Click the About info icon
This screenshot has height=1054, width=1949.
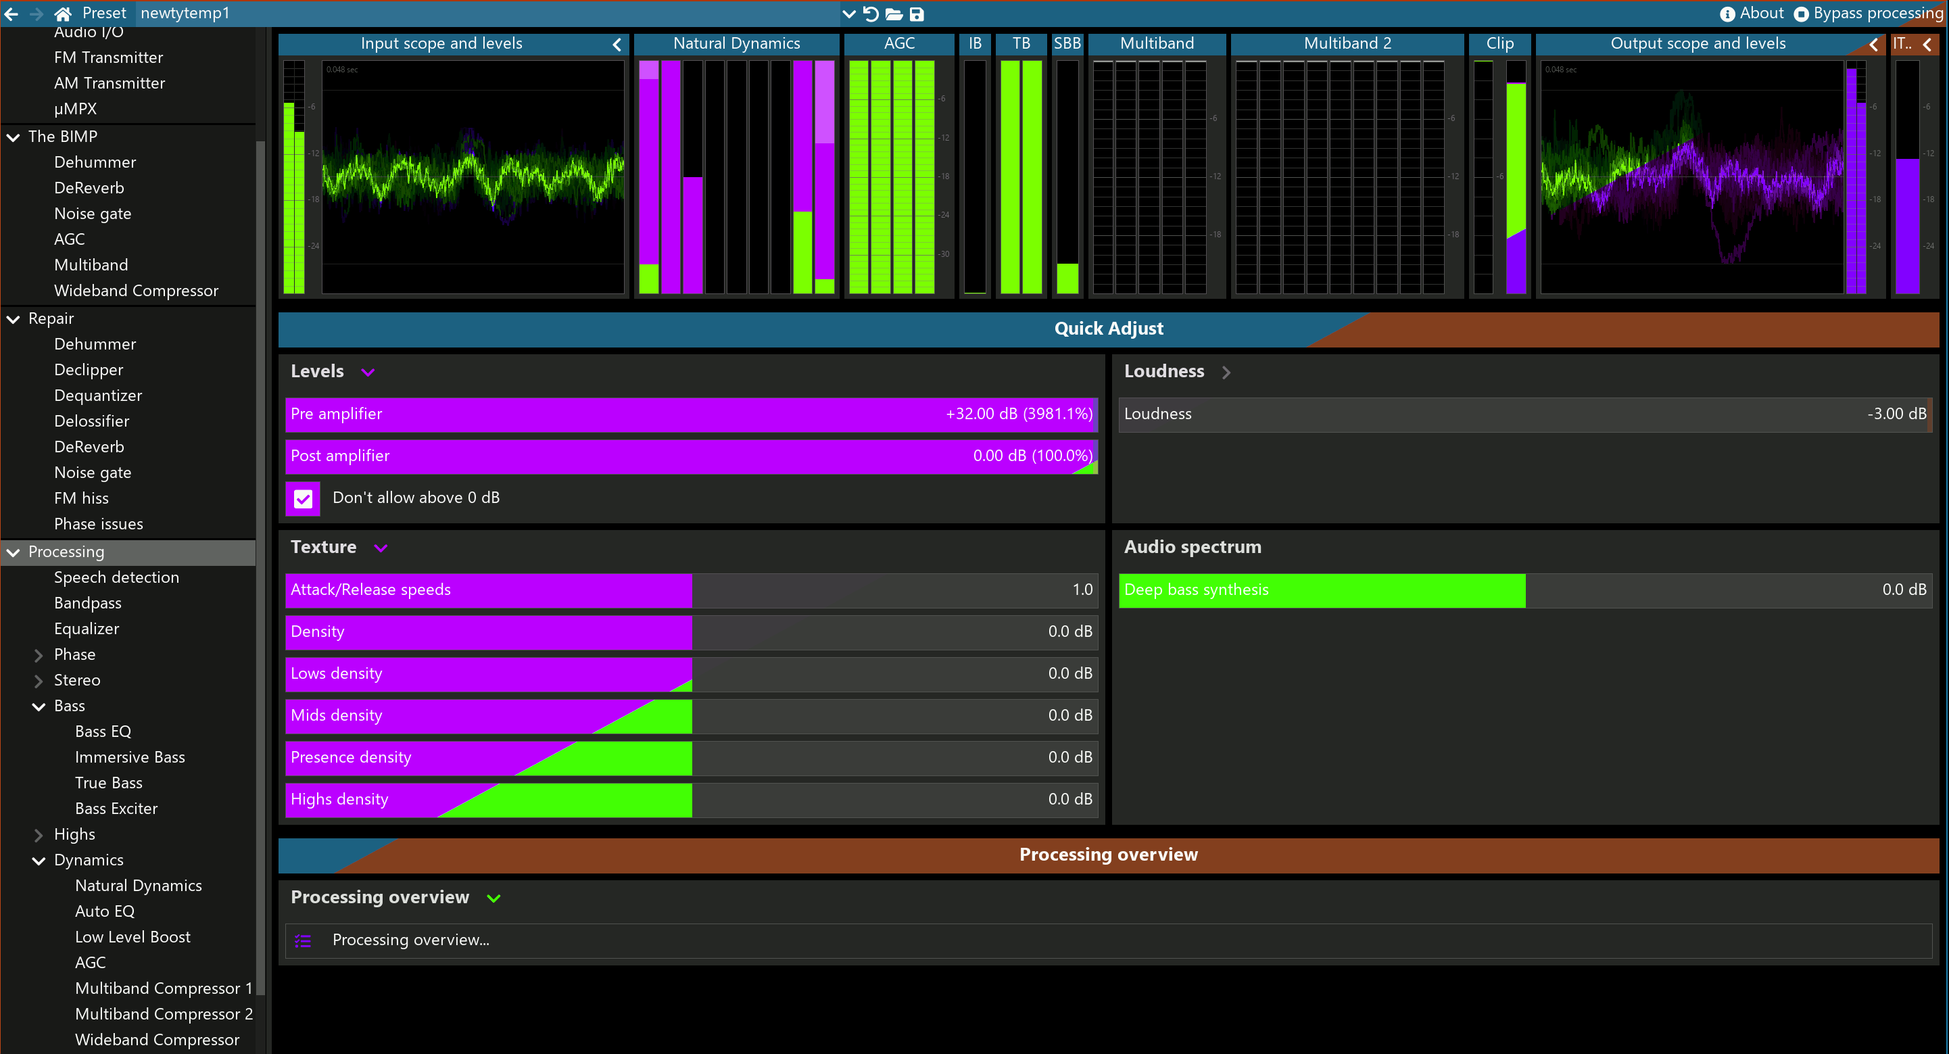click(x=1727, y=14)
